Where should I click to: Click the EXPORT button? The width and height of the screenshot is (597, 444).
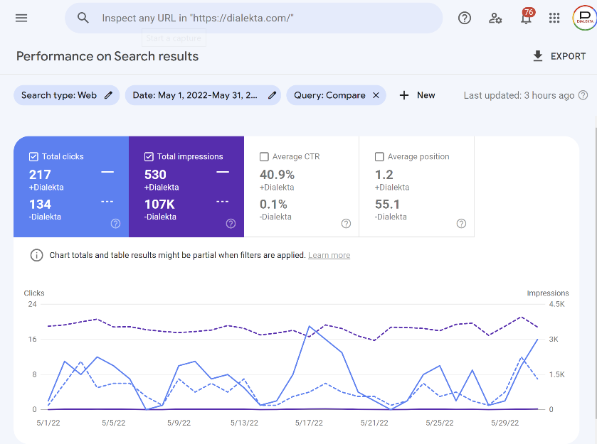click(x=559, y=56)
